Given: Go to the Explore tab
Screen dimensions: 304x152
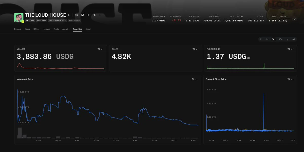Looking at the screenshot, I should click(x=18, y=29).
